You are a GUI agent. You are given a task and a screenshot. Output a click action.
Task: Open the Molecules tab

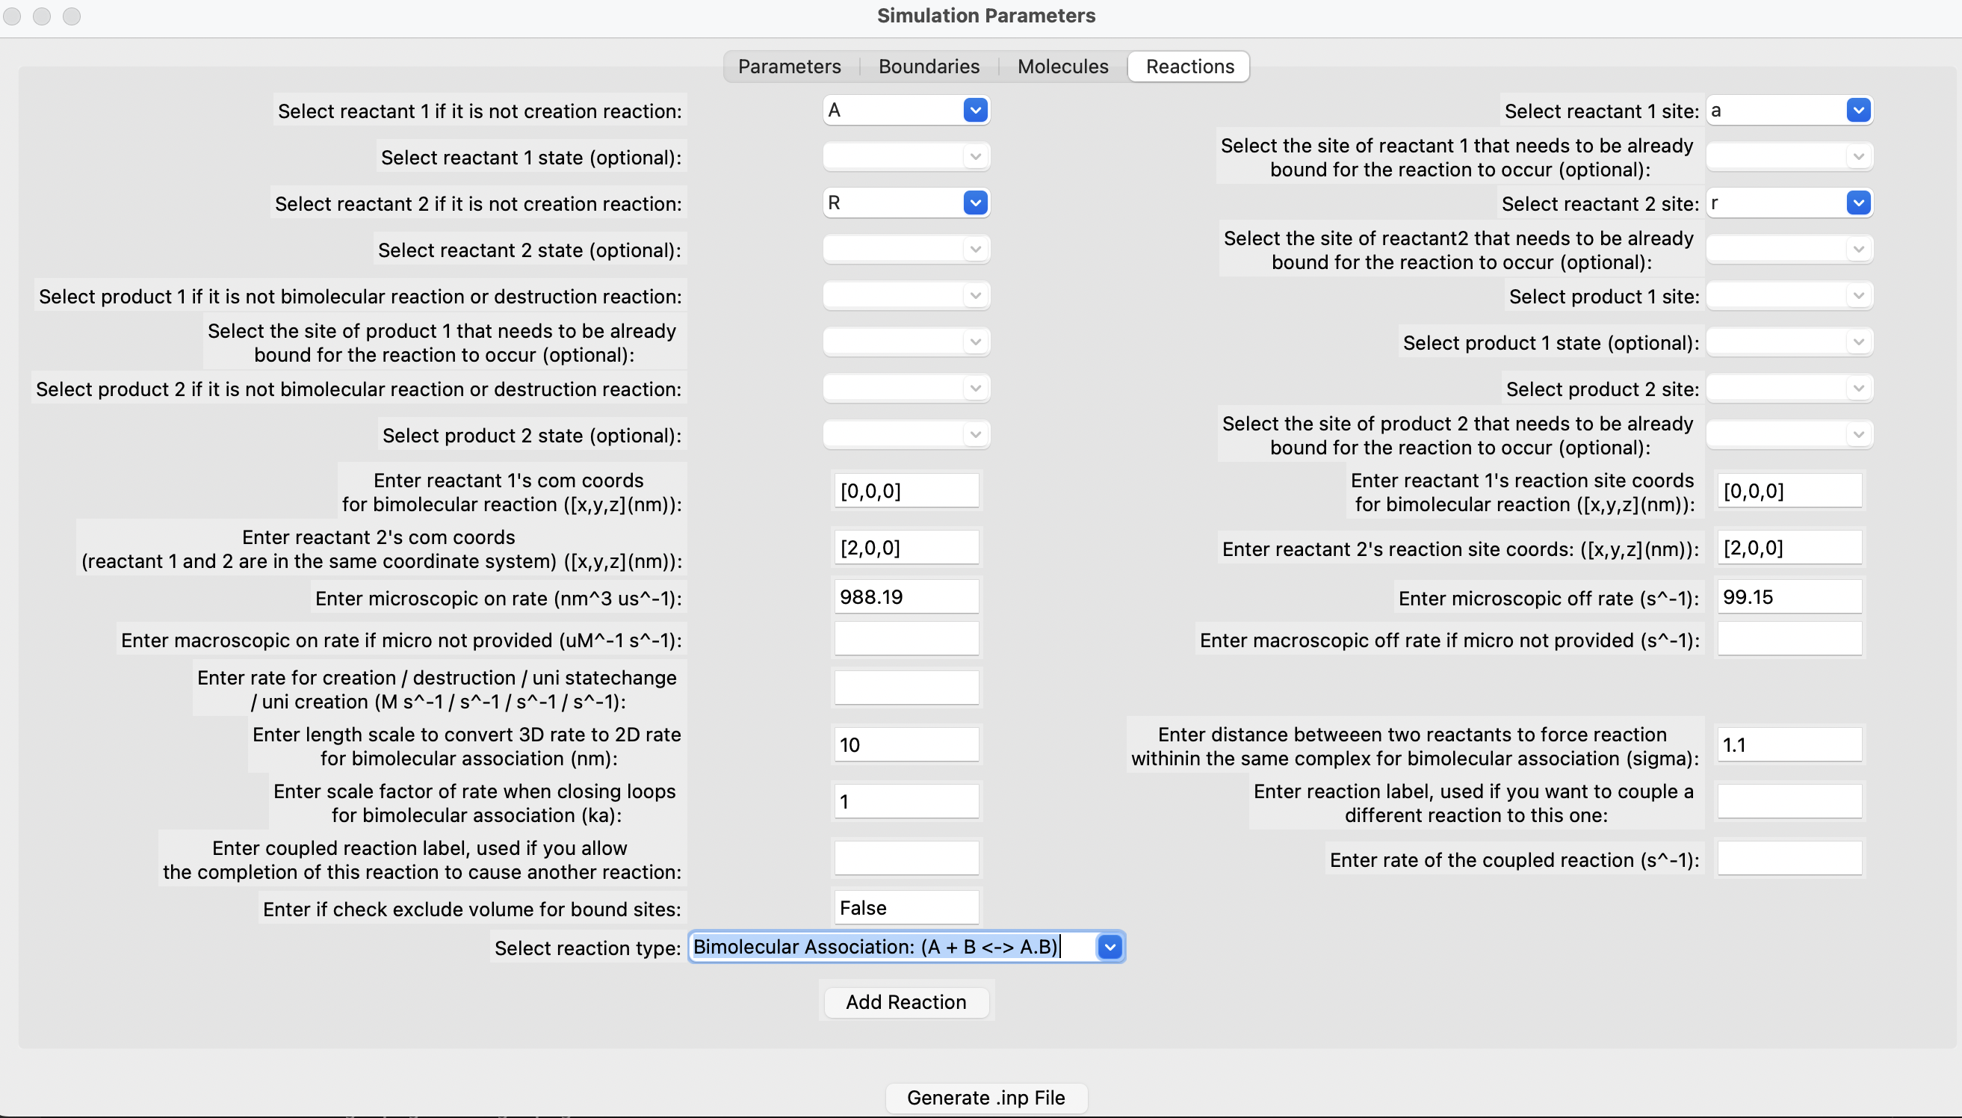tap(1062, 66)
